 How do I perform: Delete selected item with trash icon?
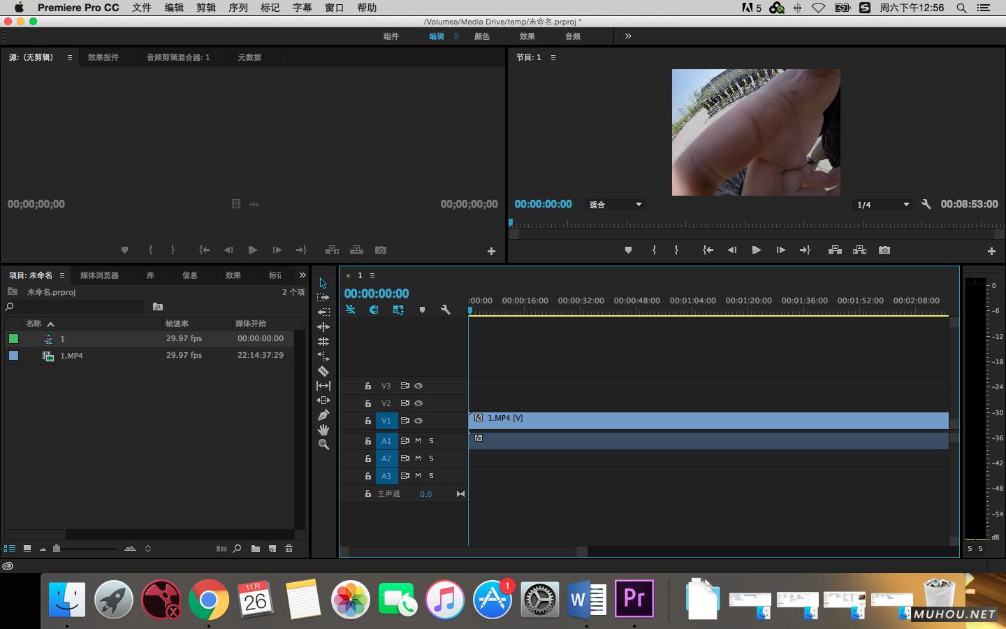[x=289, y=549]
